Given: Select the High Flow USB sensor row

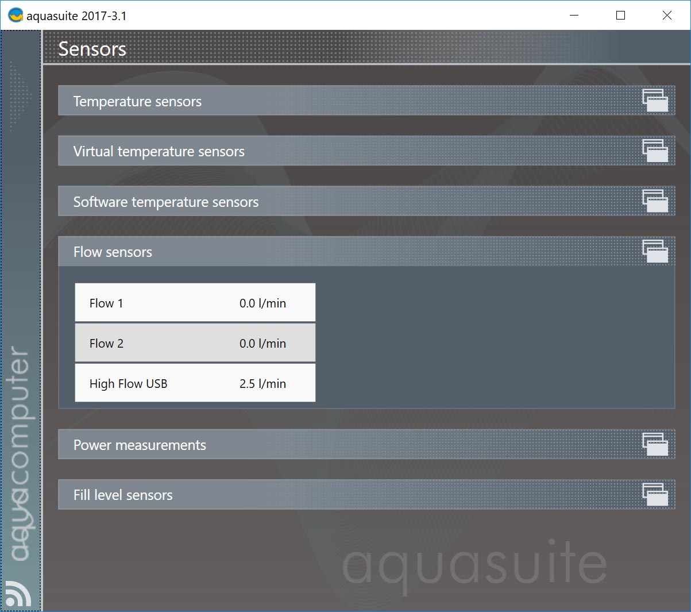Looking at the screenshot, I should point(195,383).
